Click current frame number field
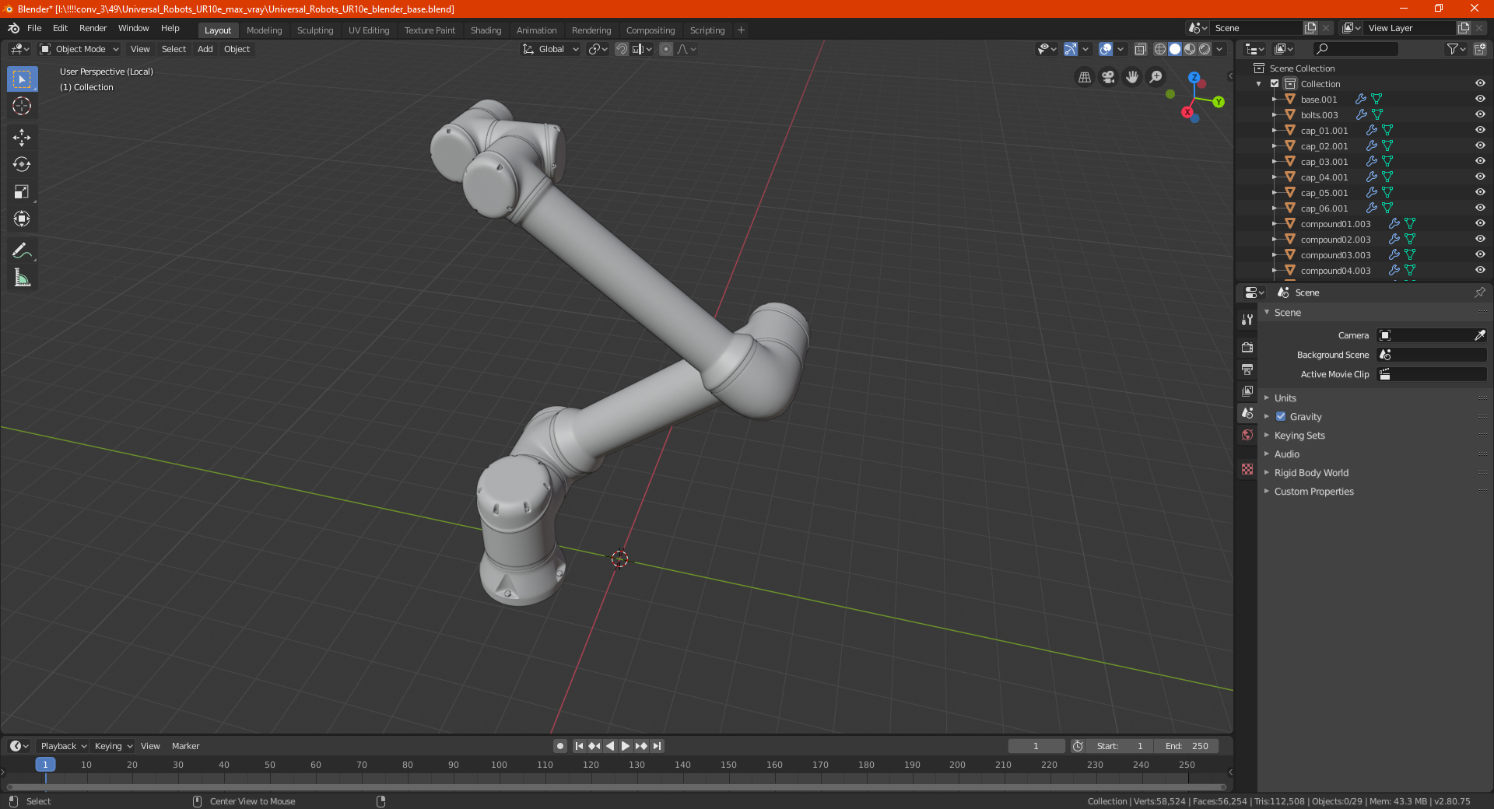 1036,746
